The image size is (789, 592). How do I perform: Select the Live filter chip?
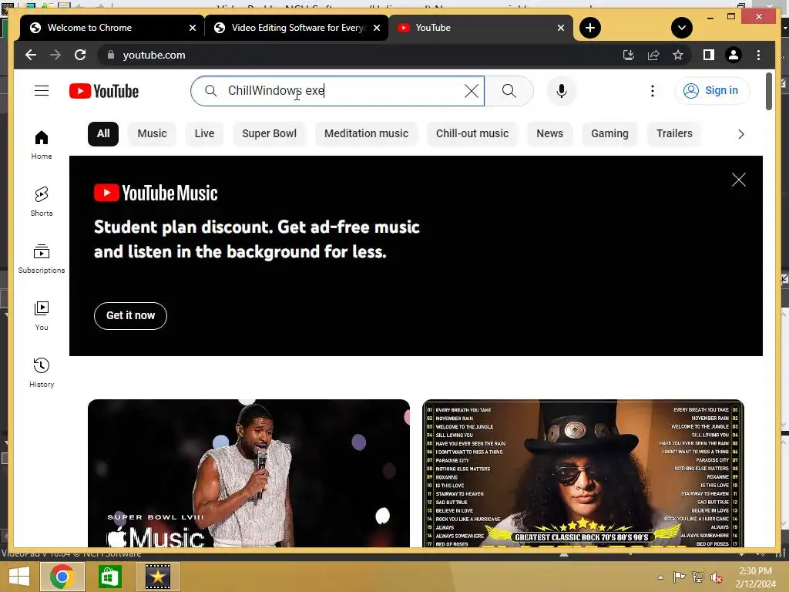point(204,133)
